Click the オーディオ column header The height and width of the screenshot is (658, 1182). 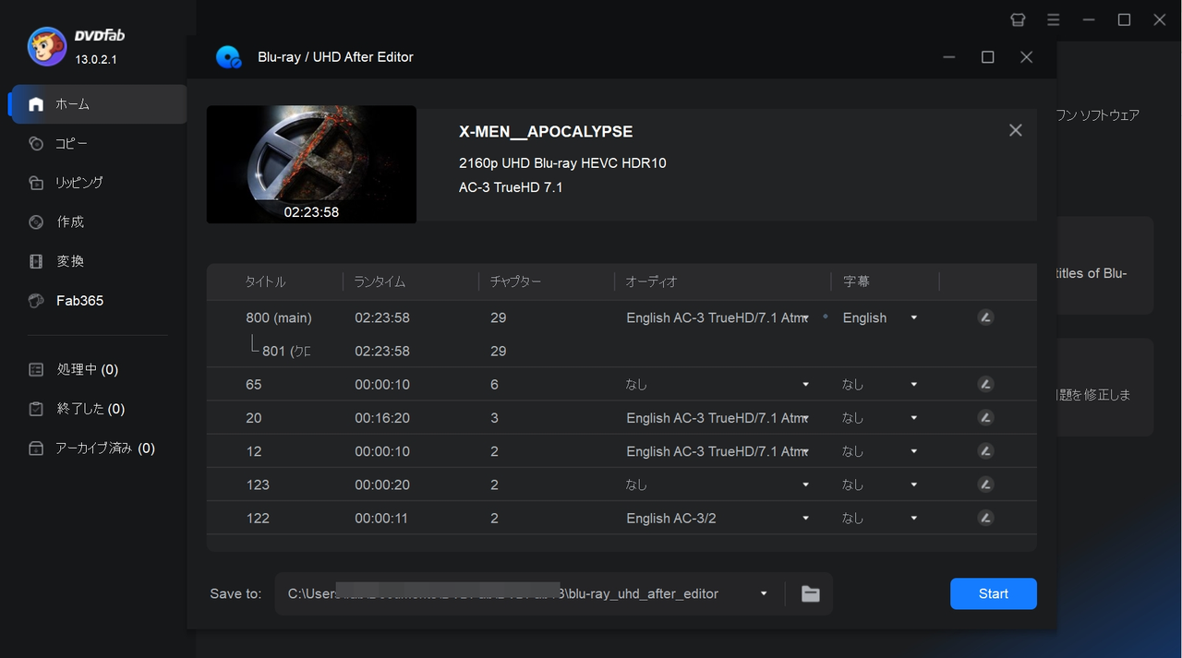651,281
